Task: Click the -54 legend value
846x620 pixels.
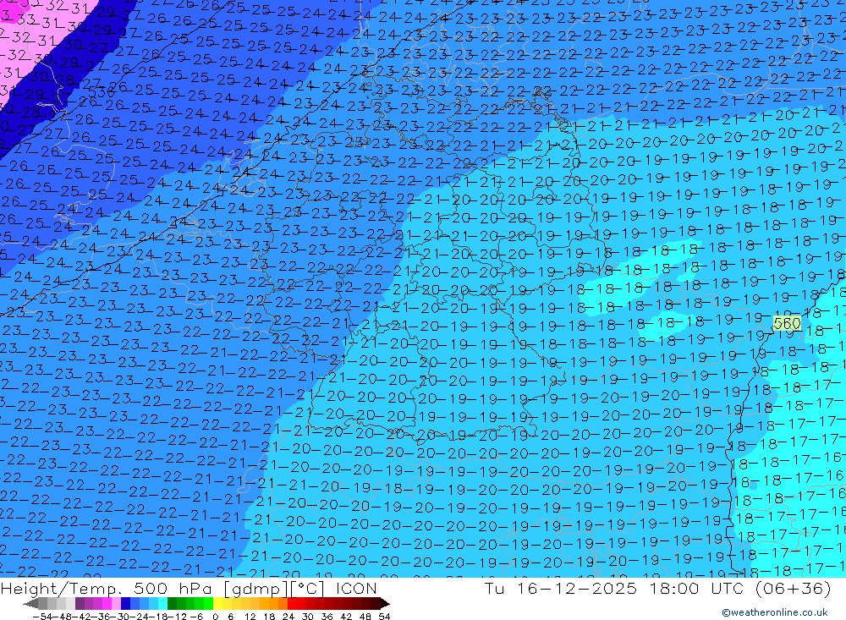Action: click(x=42, y=617)
